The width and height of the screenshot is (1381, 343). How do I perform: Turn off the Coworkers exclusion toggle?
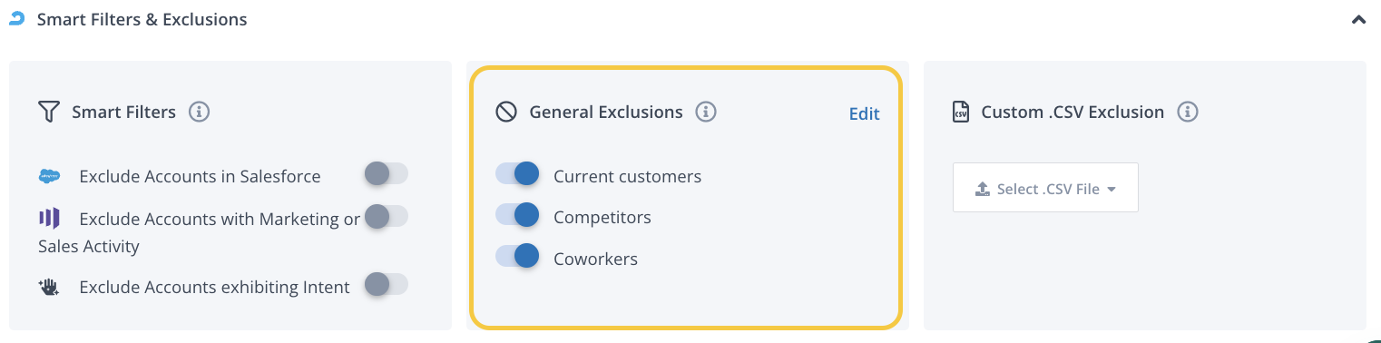click(x=517, y=257)
